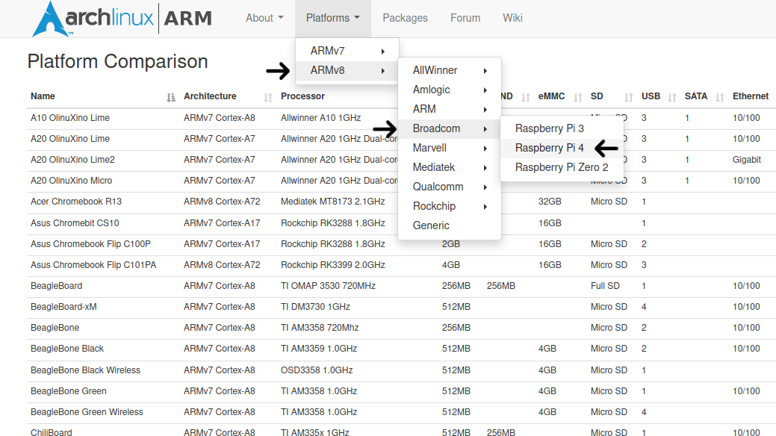Image resolution: width=776 pixels, height=436 pixels.
Task: Select 'ARMv8 Cortex-A72' in Acer Chromebook row
Action: 222,202
